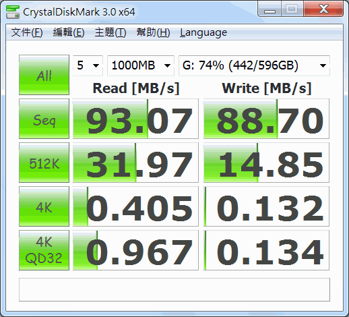Click the Read [MB/s] column header
This screenshot has width=349, height=317.
(x=136, y=88)
